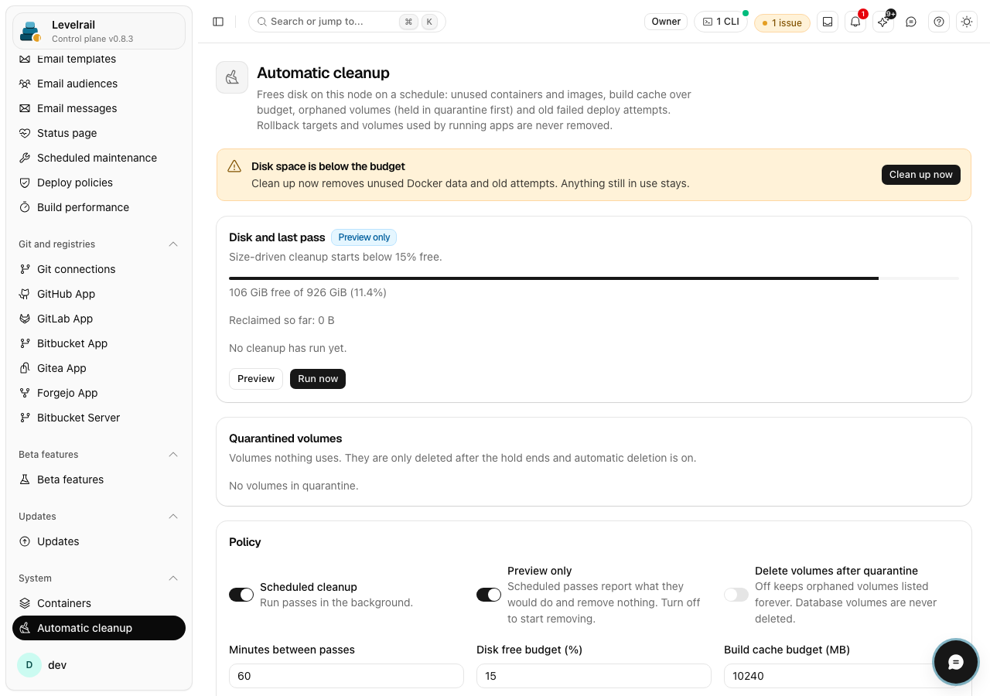Enable Delete volumes after quarantine switch

[x=736, y=595]
